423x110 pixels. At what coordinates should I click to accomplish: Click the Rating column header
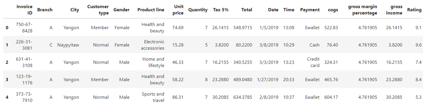[x=414, y=10]
